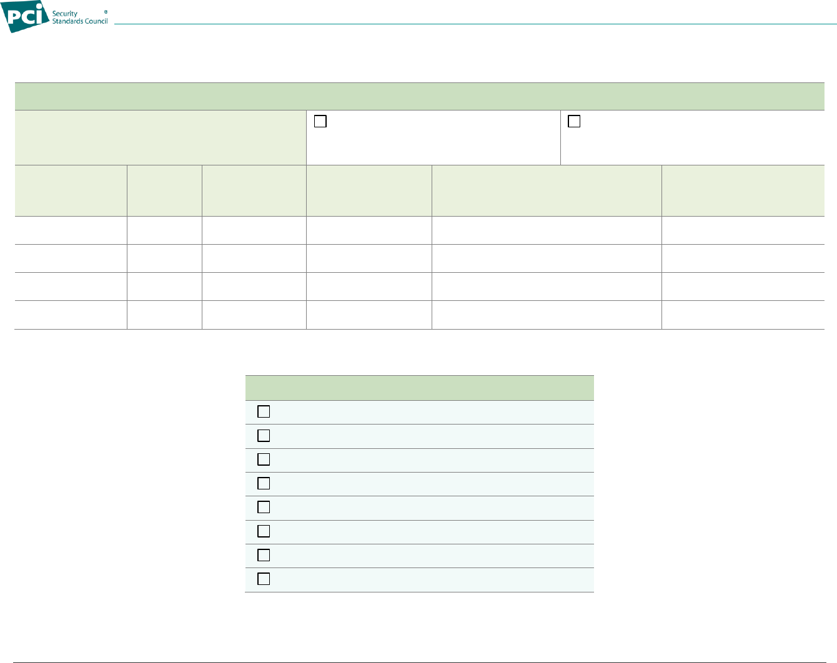Viewport: 837px width, 663px height.
Task: Tick the second checkbox in the lower list
Action: click(x=264, y=435)
